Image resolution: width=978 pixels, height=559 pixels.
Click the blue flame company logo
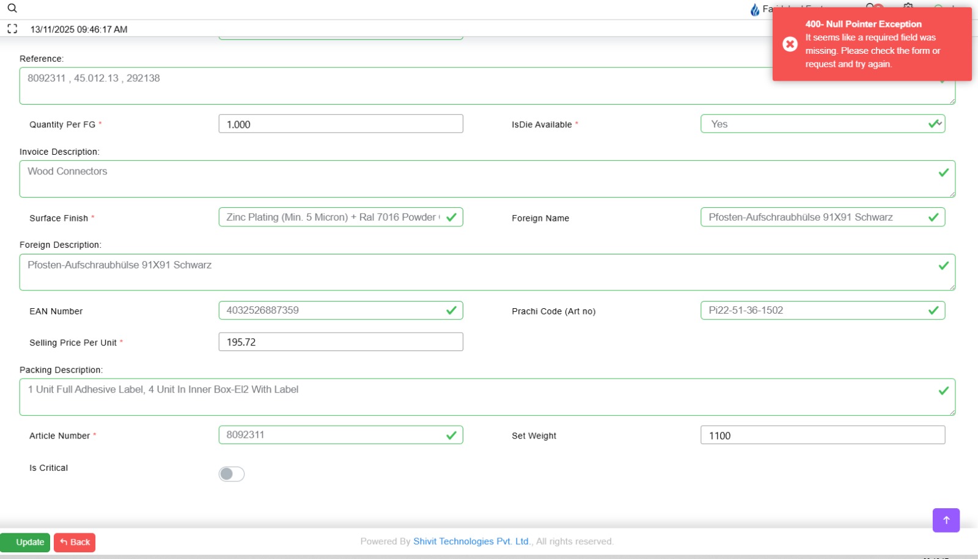coord(755,10)
